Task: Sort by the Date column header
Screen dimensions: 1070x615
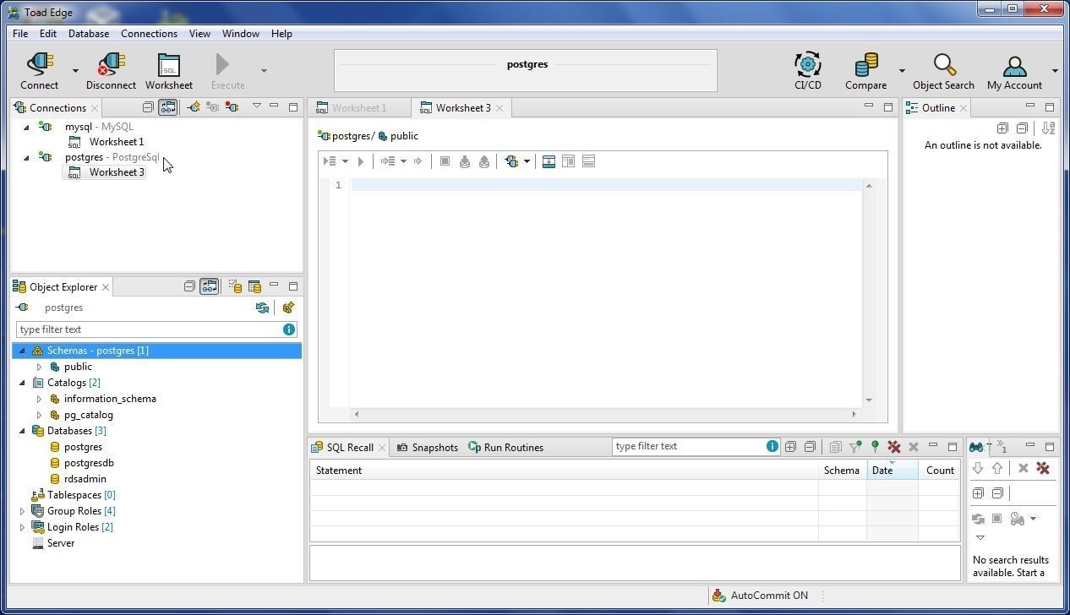Action: click(892, 471)
